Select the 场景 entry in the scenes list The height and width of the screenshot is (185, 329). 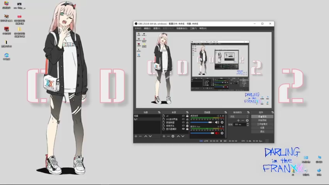tap(147, 116)
